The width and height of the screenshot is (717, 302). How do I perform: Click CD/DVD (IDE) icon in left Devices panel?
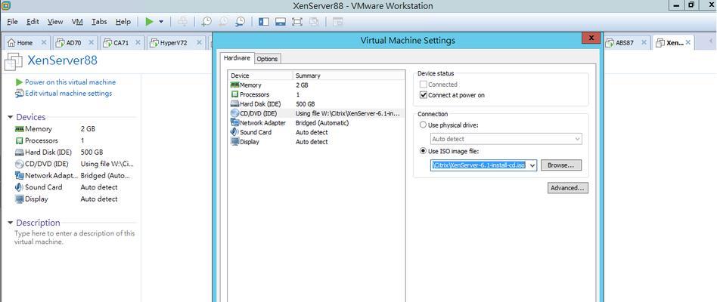coord(19,164)
